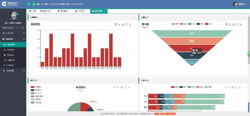
Task: Switch the 销售情况 chart to line type
Action: [119, 24]
